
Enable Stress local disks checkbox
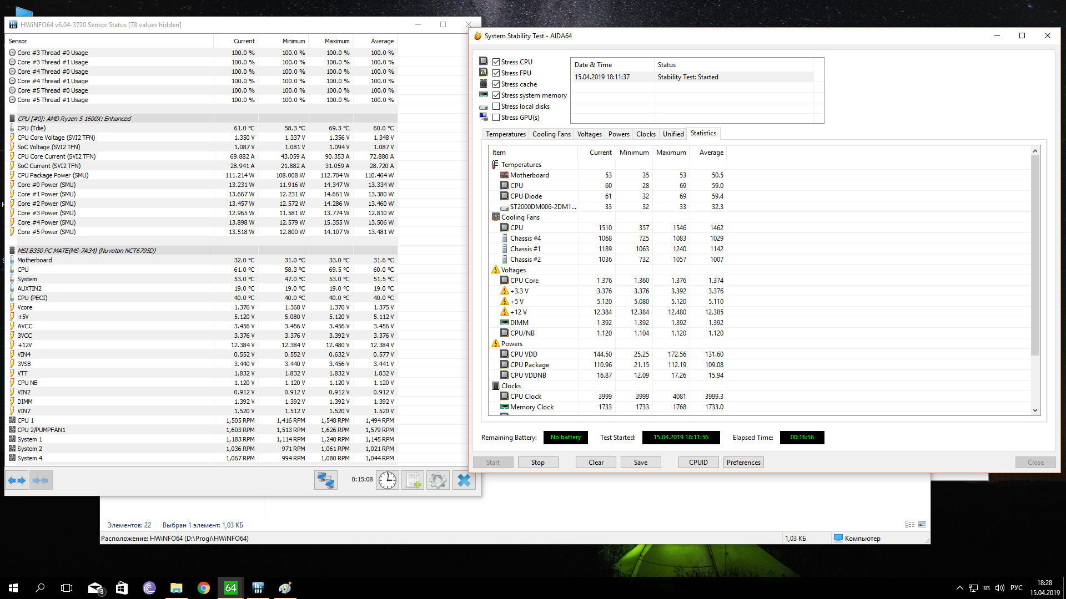[496, 106]
